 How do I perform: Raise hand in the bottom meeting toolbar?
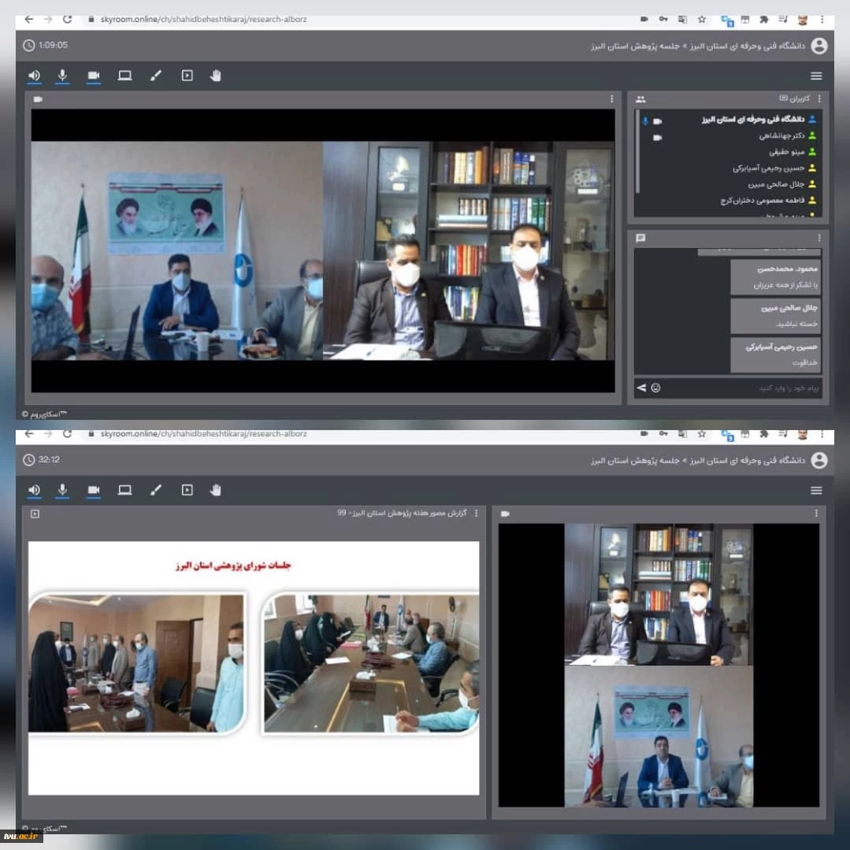tap(216, 490)
